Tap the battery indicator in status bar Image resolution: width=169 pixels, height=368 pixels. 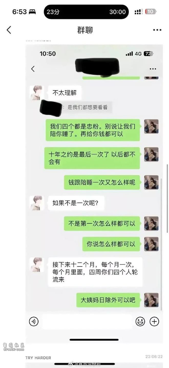[151, 12]
